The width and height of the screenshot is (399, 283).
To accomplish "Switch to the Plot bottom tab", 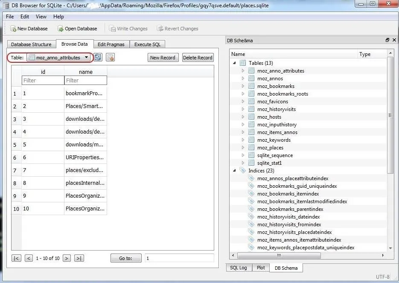I will [x=261, y=268].
